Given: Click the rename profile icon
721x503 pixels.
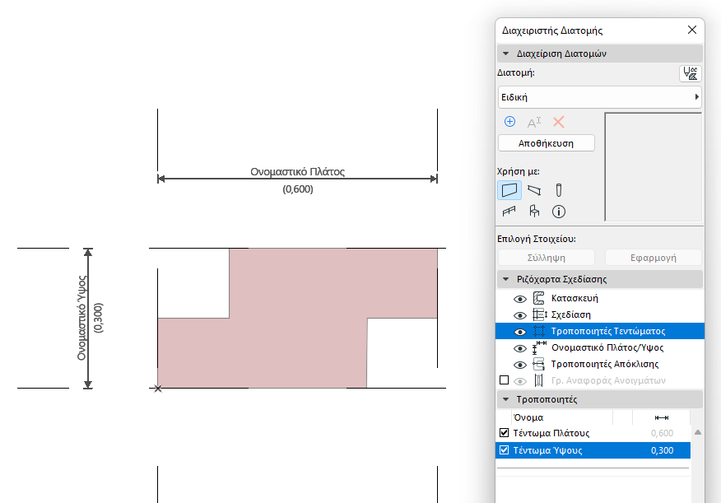Looking at the screenshot, I should [x=534, y=123].
